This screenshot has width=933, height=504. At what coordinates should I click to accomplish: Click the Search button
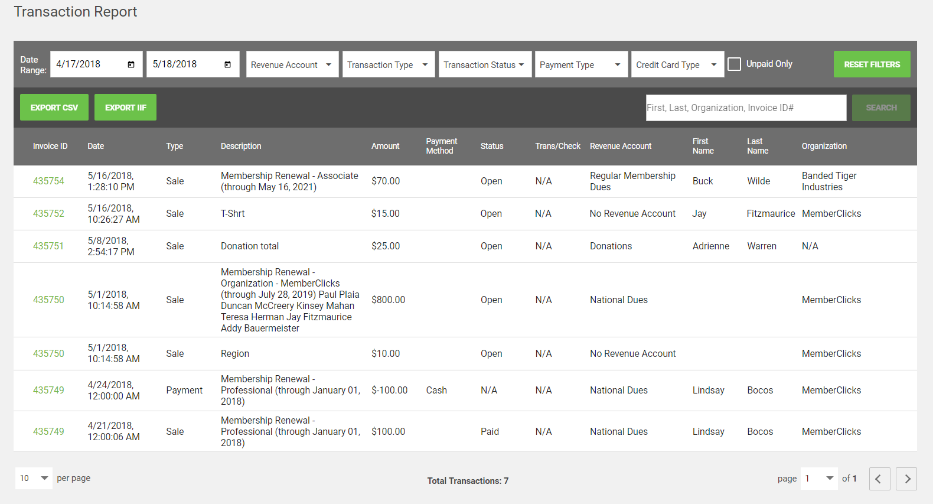(880, 108)
